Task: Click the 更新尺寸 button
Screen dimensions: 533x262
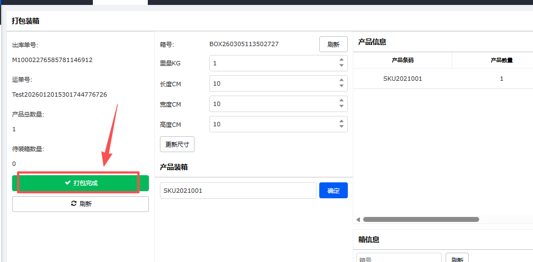Action: [x=177, y=144]
